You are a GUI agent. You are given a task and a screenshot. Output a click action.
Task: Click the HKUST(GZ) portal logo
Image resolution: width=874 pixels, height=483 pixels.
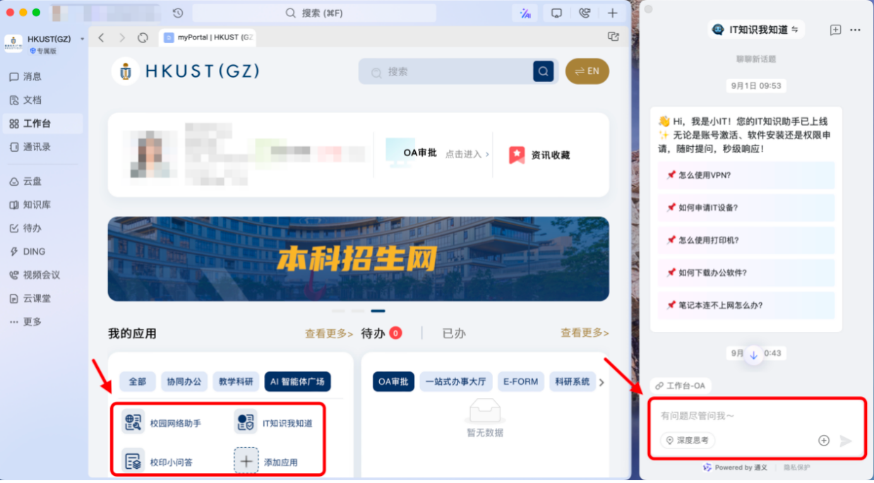[x=186, y=71]
